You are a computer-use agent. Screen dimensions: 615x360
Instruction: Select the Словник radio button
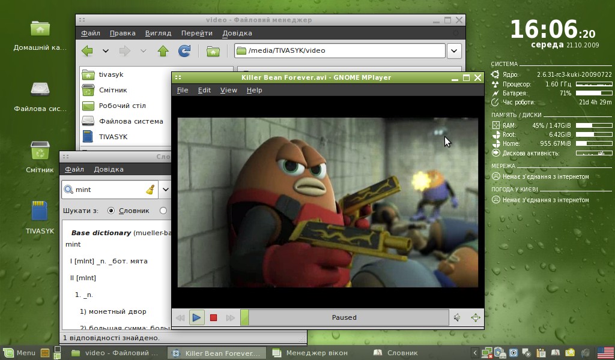click(111, 211)
